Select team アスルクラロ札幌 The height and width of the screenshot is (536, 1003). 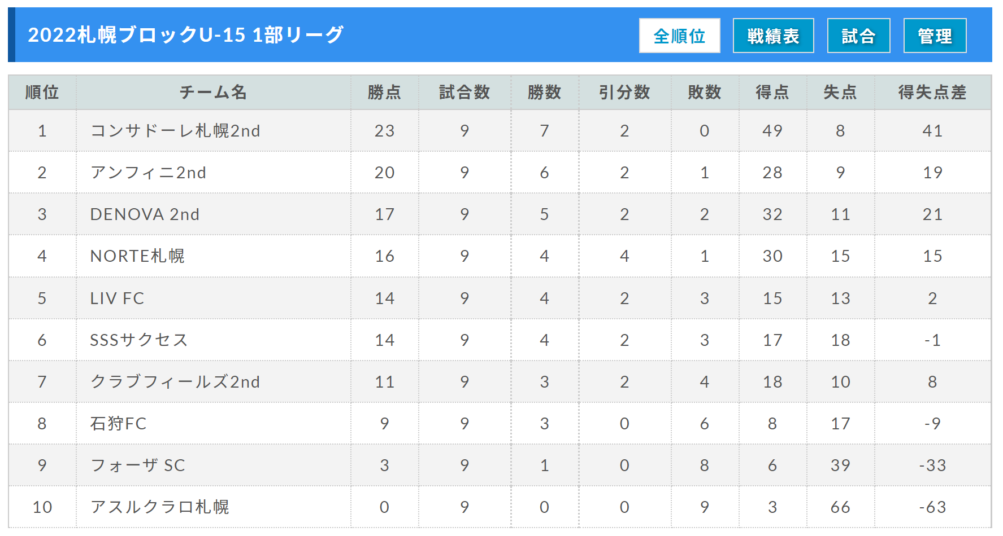pyautogui.click(x=160, y=507)
